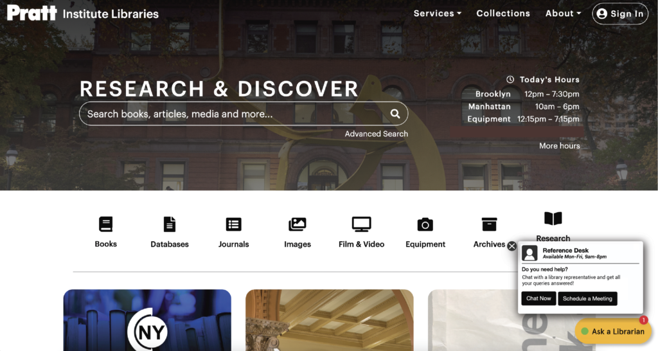Open the Archives box icon
The height and width of the screenshot is (351, 658).
[x=489, y=224]
